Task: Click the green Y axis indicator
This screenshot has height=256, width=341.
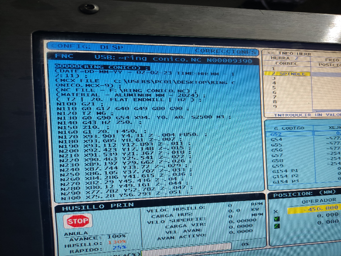Action: pos(276,219)
